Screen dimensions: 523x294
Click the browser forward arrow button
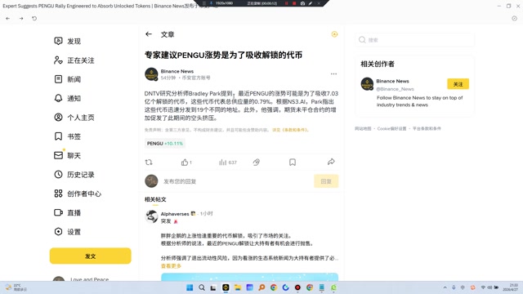coord(21,18)
